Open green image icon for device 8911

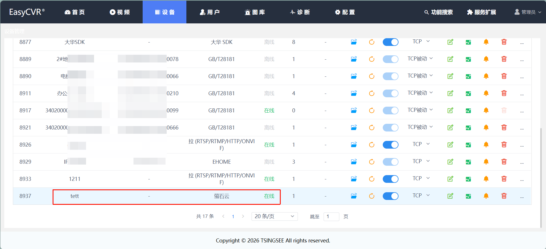click(468, 94)
